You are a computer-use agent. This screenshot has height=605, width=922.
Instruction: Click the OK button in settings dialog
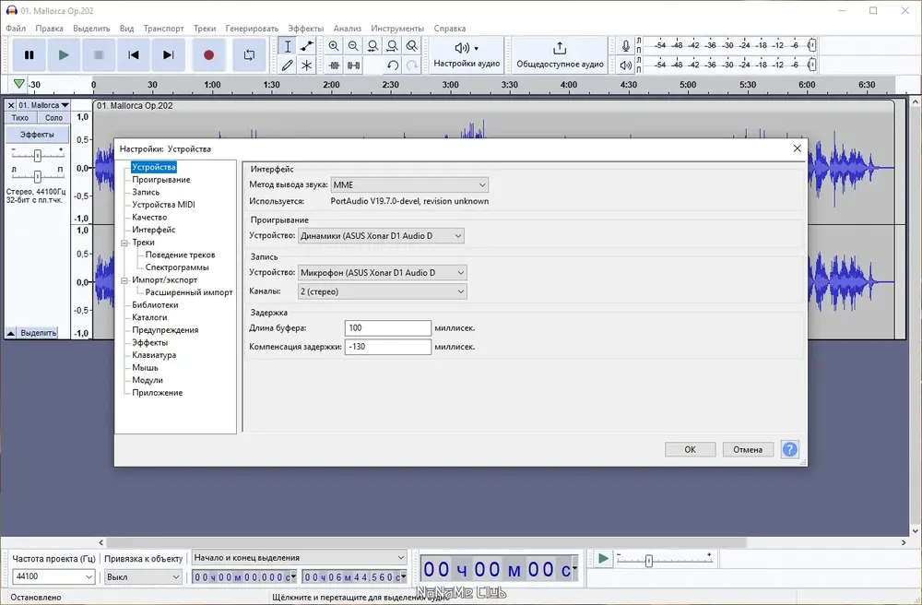(x=690, y=449)
